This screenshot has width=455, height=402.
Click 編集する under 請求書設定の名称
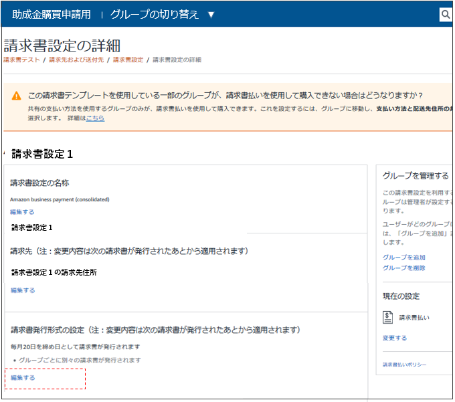(22, 212)
